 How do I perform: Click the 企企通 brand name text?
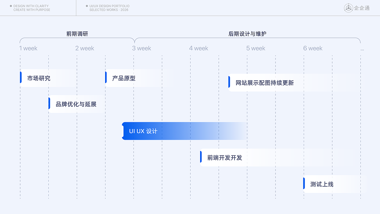[x=362, y=8]
